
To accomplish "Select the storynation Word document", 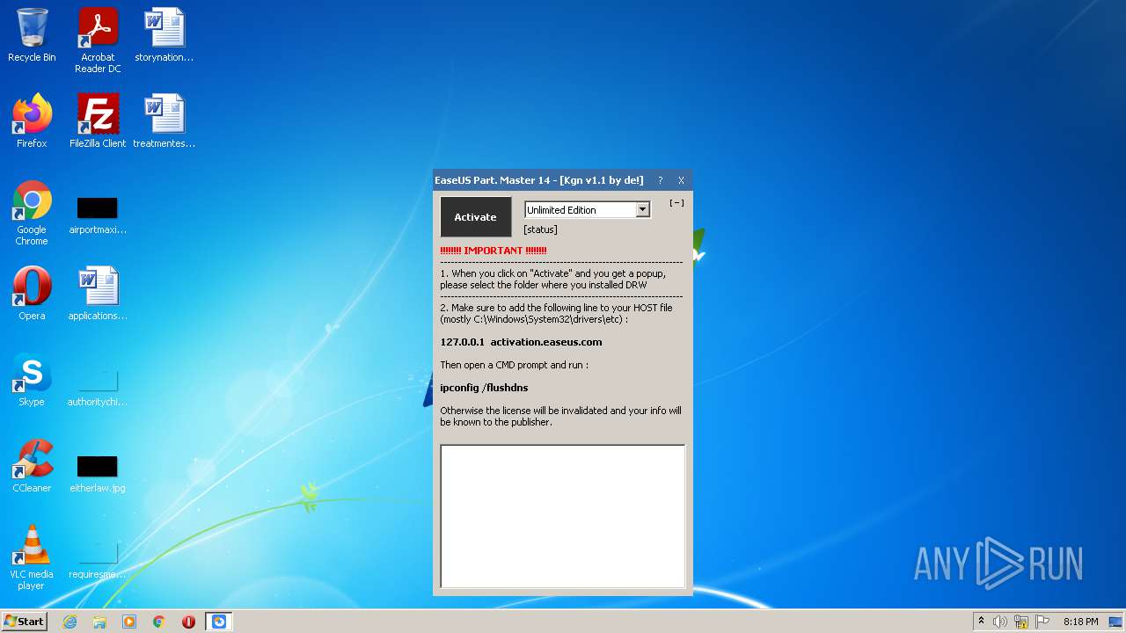I will [x=165, y=36].
